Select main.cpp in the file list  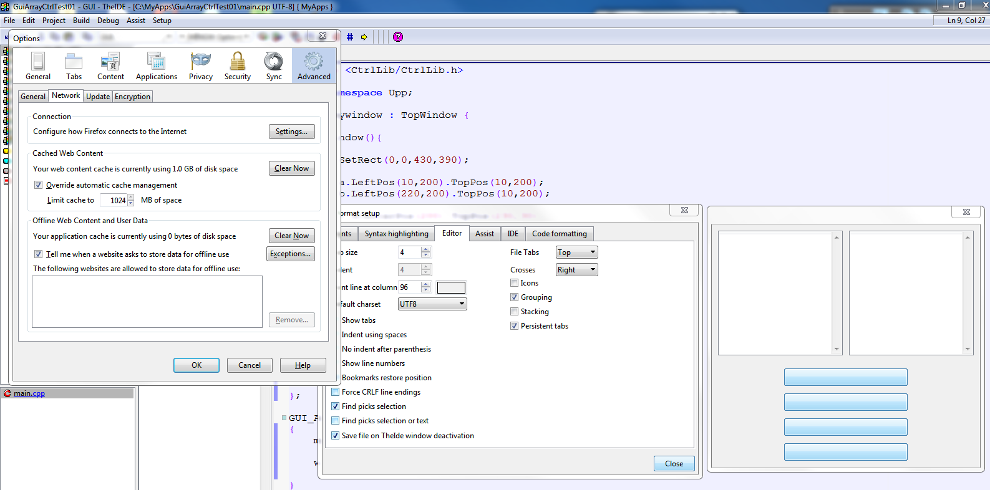tap(29, 393)
